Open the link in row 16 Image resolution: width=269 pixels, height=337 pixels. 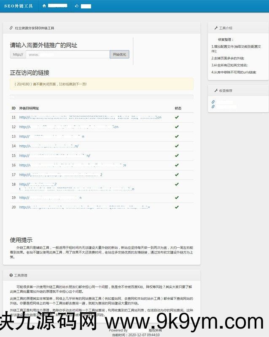[73, 165]
